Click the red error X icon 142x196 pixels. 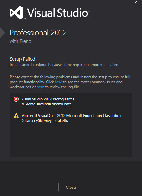tap(16, 99)
